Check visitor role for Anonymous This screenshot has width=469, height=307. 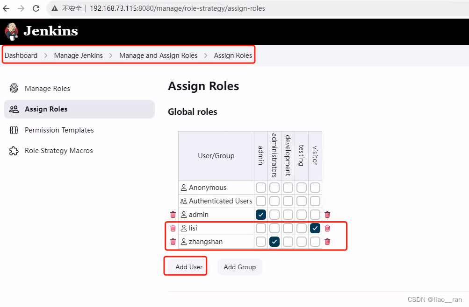tap(315, 188)
